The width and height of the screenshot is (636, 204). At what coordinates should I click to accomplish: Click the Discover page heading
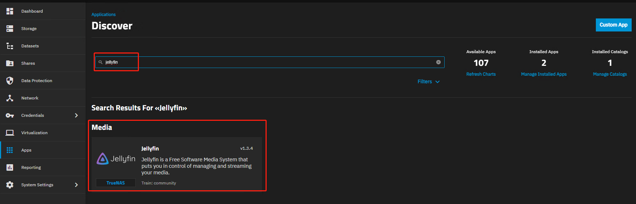tap(112, 26)
